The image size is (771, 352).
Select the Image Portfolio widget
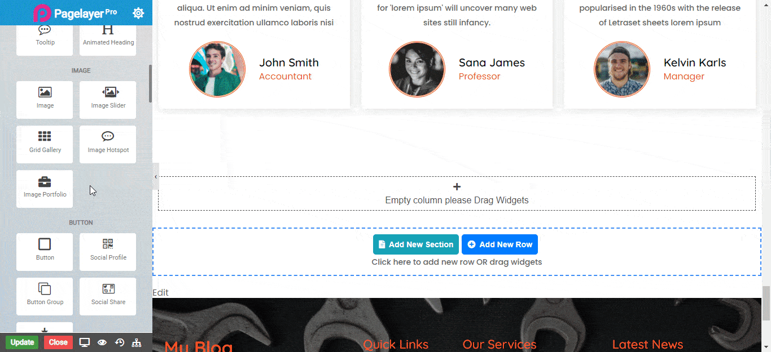pyautogui.click(x=45, y=189)
